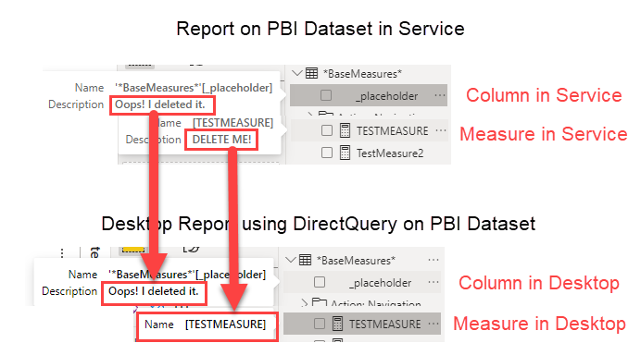Click 'Oops! I deleted it.' in Service tooltip
The image size is (641, 343).
160,104
